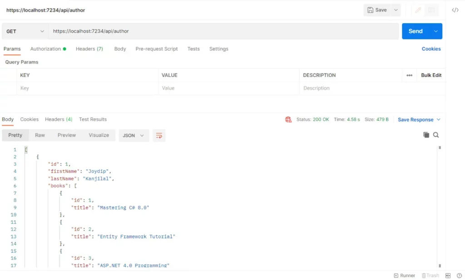Click the help question mark icon
The height and width of the screenshot is (280, 465).
(459, 275)
